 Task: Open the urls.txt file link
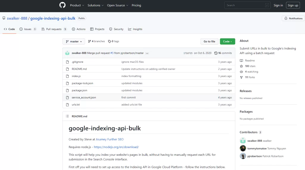pyautogui.click(x=76, y=104)
